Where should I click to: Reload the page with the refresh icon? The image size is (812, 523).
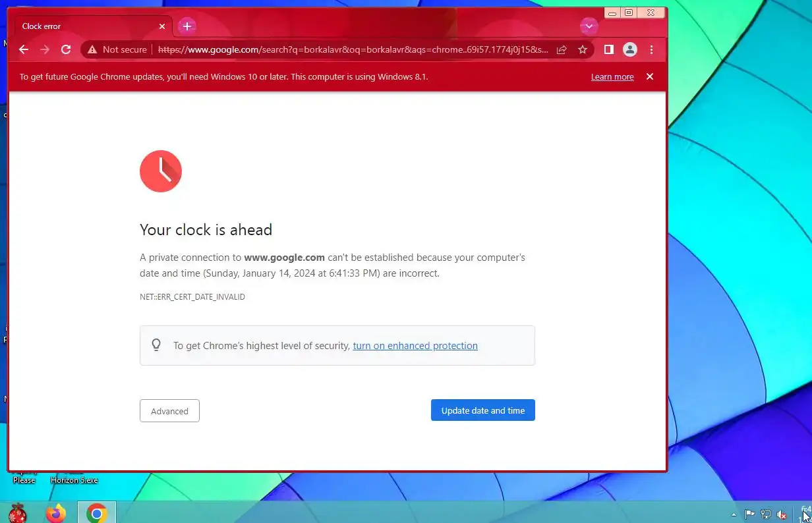[x=66, y=49]
